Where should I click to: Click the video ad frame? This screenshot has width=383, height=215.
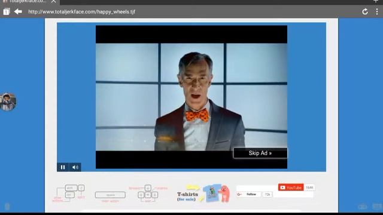pyautogui.click(x=191, y=97)
